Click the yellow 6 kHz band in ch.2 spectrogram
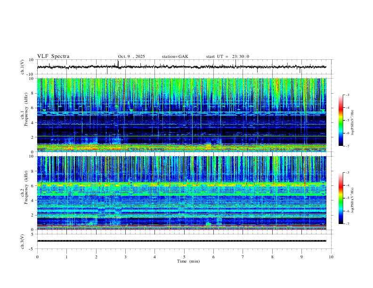373x288 pixels. coord(181,184)
